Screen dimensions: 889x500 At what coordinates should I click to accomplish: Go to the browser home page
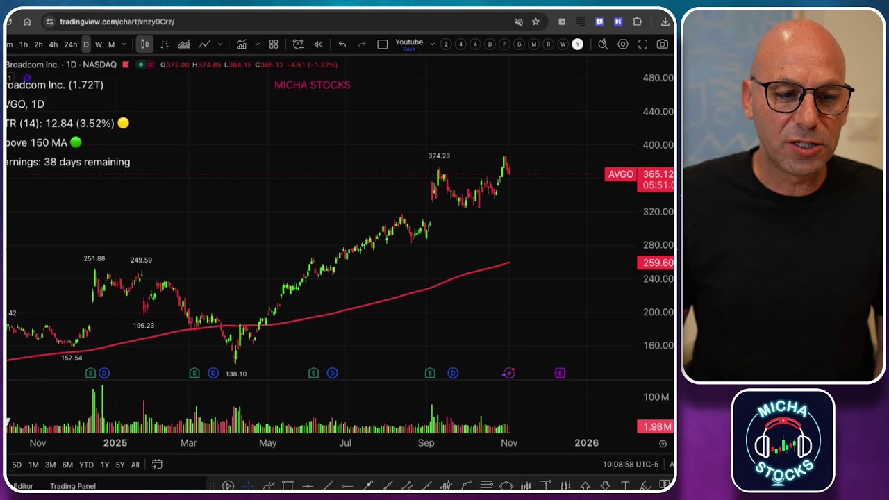27,22
